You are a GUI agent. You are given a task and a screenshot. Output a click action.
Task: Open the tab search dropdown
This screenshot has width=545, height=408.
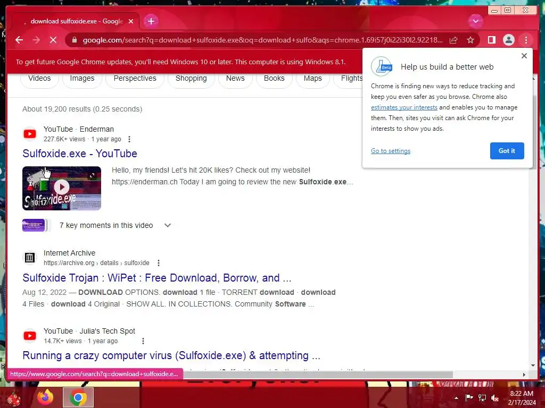click(475, 21)
